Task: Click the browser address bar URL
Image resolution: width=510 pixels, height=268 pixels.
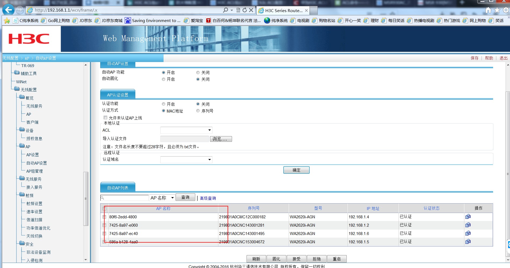Action: [x=66, y=10]
